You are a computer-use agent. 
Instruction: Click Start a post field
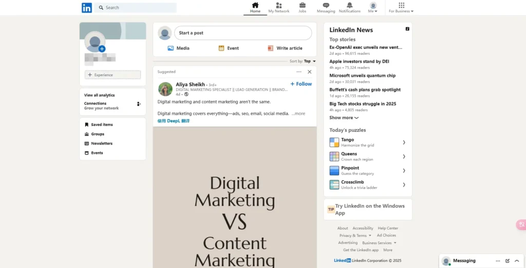243,33
